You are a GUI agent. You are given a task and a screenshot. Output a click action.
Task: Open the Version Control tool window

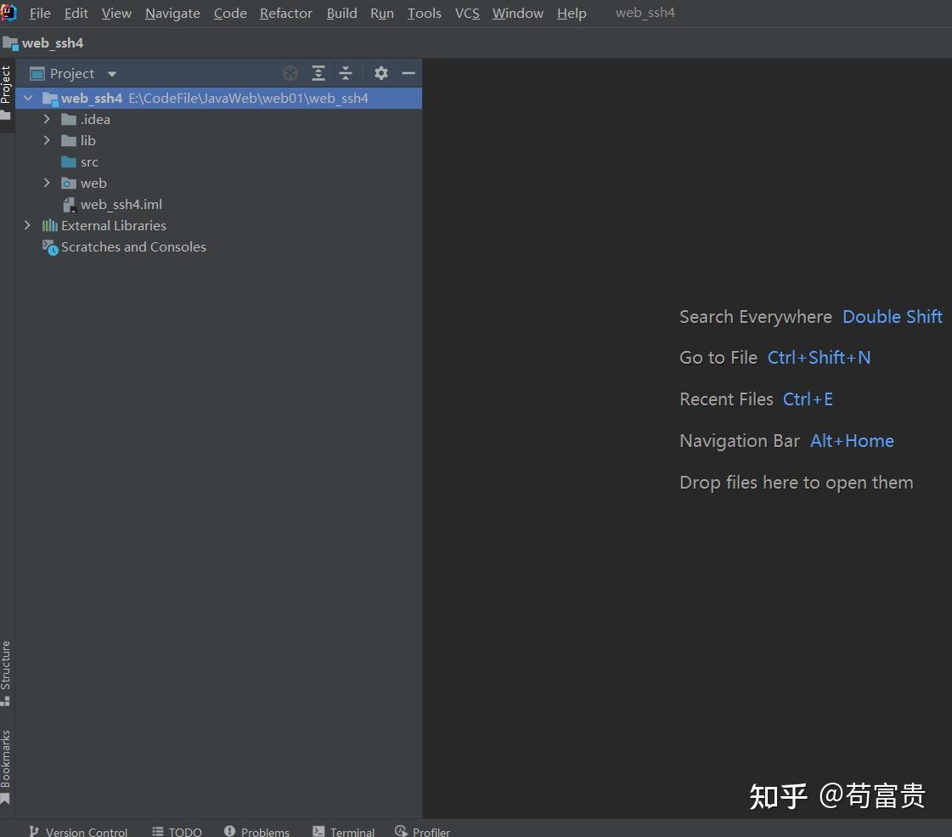tap(78, 831)
